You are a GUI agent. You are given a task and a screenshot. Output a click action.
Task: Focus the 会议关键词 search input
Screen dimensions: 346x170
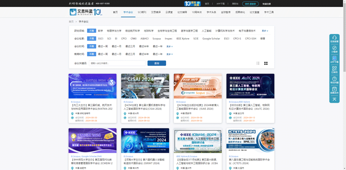point(117,63)
